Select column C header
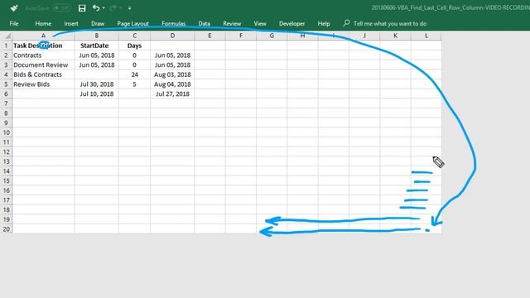Viewport: 530px width, 298px height. 134,36
